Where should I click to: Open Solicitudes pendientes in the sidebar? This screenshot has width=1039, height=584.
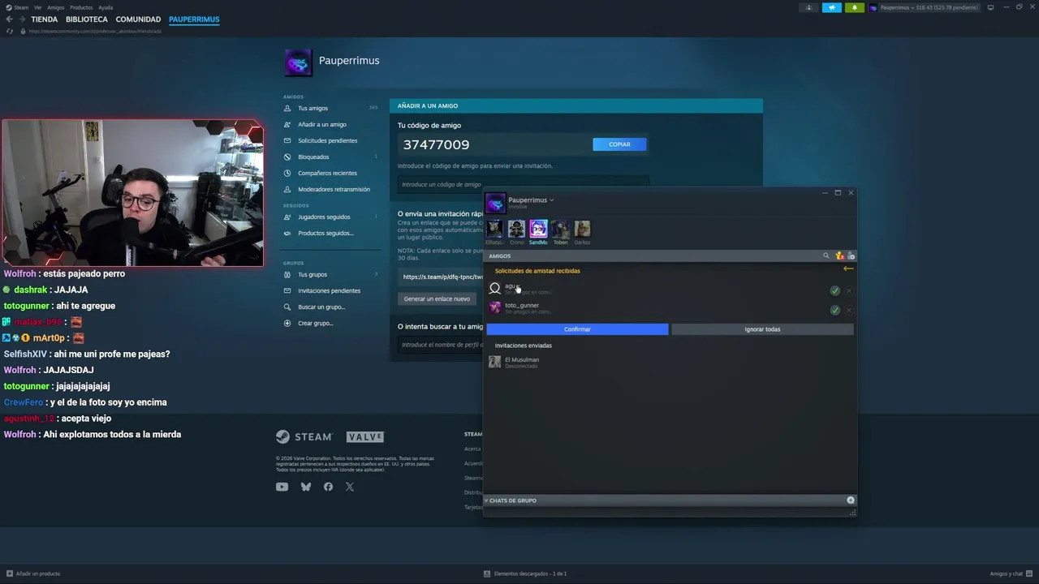point(327,140)
